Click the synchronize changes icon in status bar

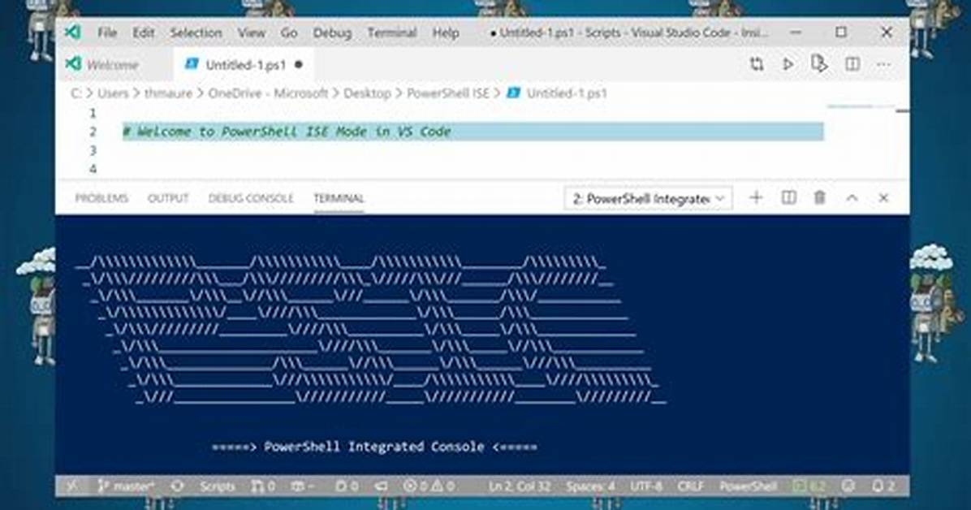click(177, 486)
